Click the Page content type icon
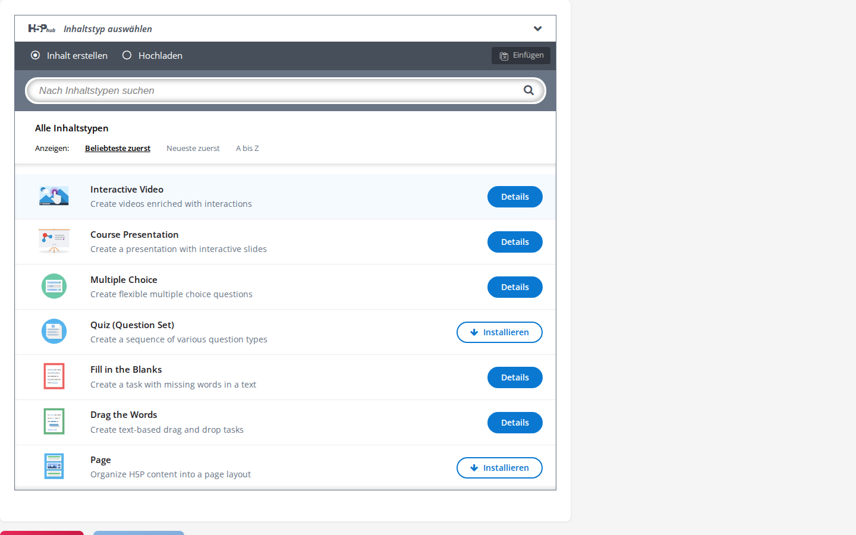This screenshot has width=856, height=535. [x=54, y=467]
